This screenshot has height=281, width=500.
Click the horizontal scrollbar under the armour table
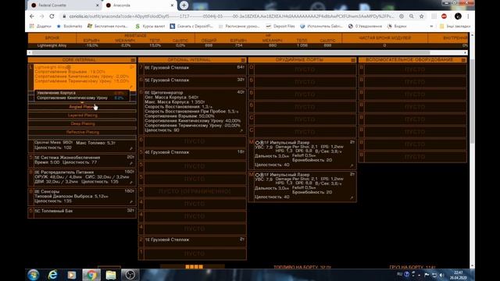point(231,52)
